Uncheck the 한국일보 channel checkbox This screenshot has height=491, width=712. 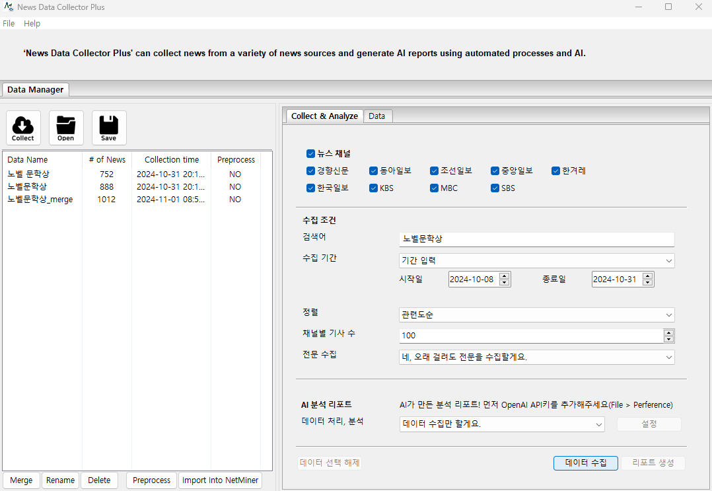(310, 188)
